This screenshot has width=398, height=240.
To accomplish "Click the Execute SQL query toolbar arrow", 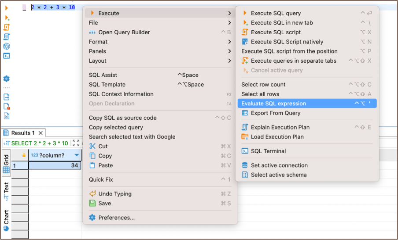I will coord(7,8).
